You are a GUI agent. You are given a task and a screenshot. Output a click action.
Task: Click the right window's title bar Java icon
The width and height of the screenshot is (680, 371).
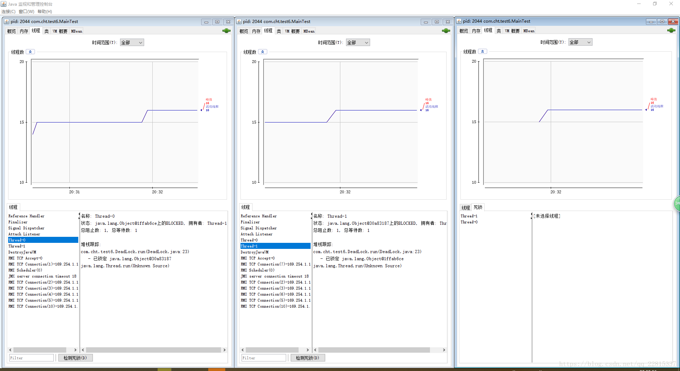459,21
